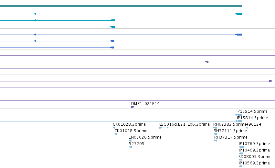Click the ESG016d.E21_E06.3prime label
This screenshot has width=275, height=168.
pyautogui.click(x=184, y=124)
